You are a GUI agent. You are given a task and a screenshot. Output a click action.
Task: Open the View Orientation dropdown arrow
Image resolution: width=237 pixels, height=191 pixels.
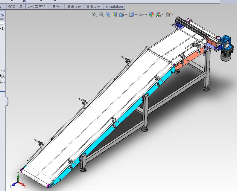pyautogui.click(x=126, y=15)
